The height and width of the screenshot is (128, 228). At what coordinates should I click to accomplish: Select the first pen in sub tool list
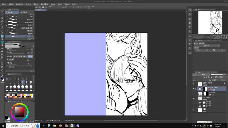[19, 17]
